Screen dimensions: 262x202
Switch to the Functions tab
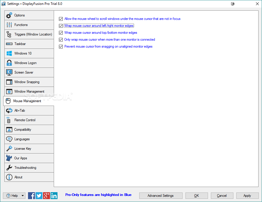pyautogui.click(x=29, y=25)
